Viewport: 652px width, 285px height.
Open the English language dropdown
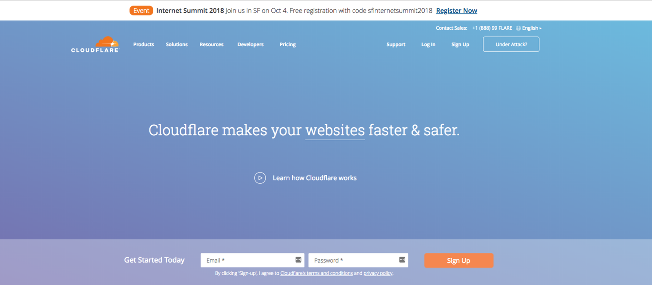pyautogui.click(x=532, y=28)
